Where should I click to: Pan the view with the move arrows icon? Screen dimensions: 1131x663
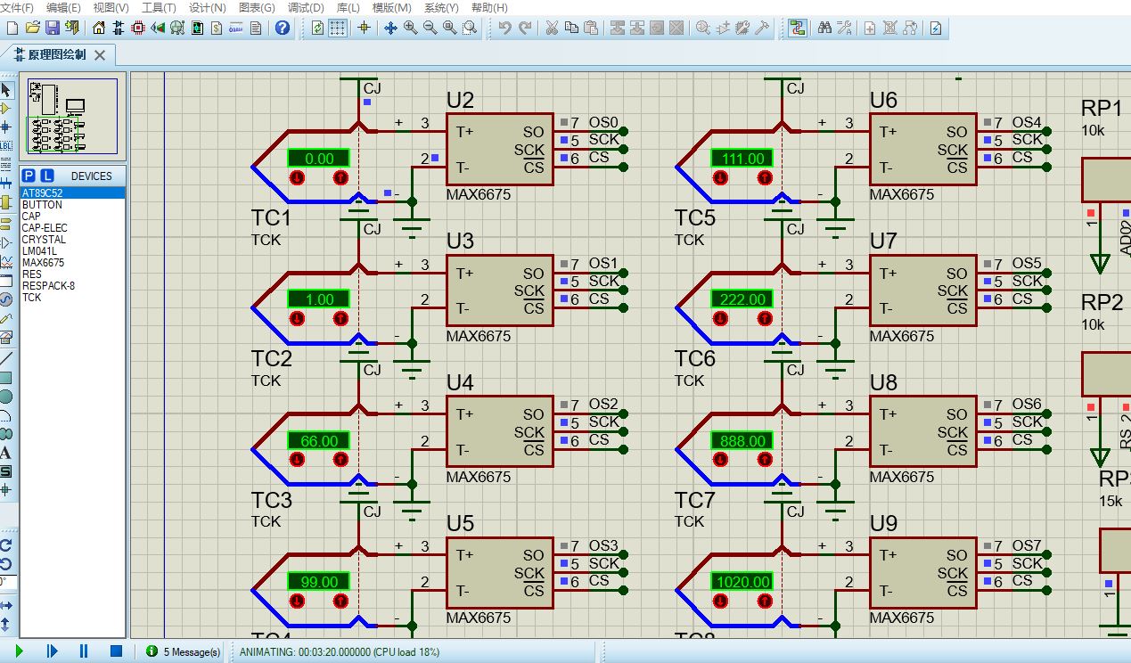tap(390, 28)
